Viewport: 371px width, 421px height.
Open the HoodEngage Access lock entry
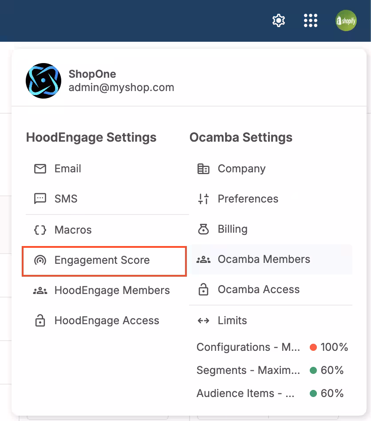point(107,320)
